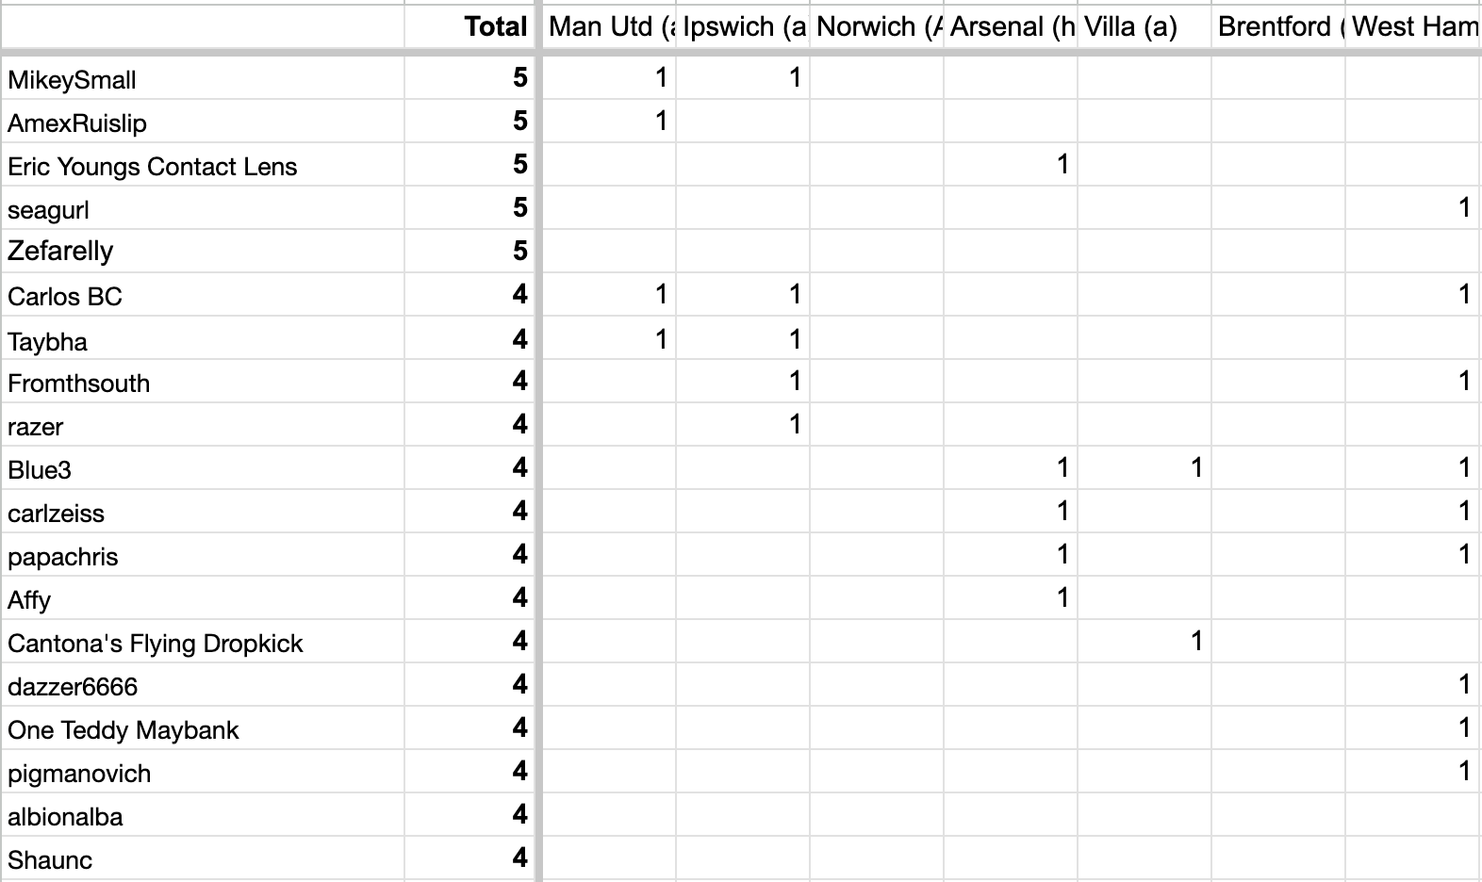The image size is (1482, 882).
Task: Click razer's Ipswich score cell
Action: click(743, 425)
